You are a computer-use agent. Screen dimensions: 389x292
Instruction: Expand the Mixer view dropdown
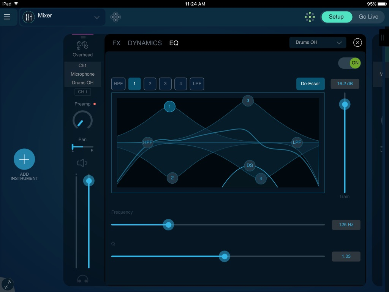pyautogui.click(x=97, y=17)
